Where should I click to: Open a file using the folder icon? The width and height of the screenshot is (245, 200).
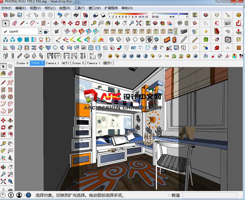[x=12, y=15]
